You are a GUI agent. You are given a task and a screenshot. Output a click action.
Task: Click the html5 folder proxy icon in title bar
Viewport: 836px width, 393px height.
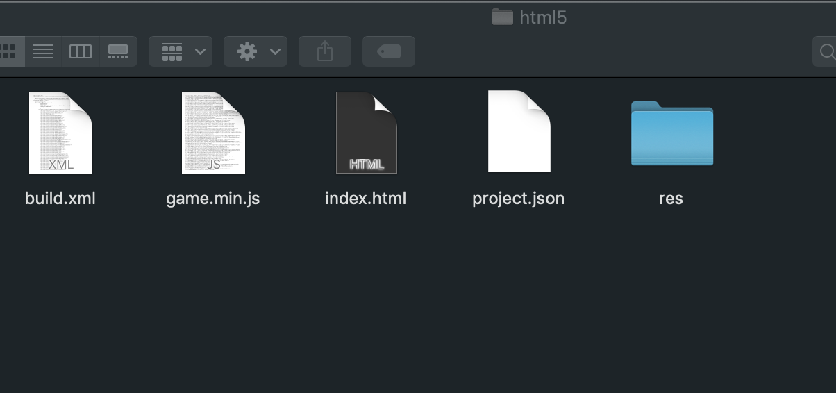[502, 17]
